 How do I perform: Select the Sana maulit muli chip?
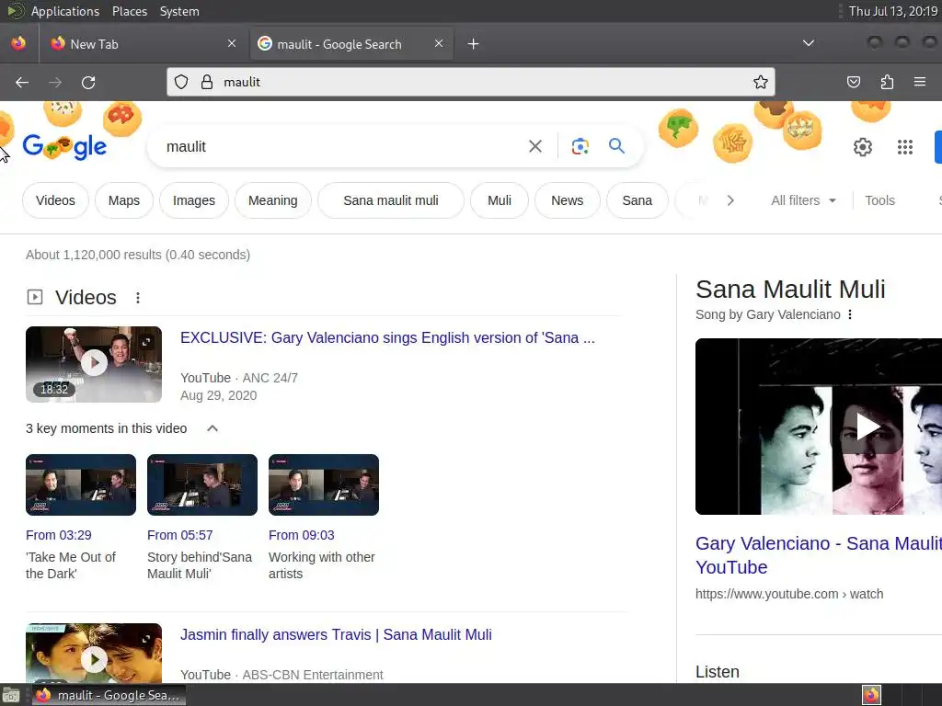tap(390, 200)
